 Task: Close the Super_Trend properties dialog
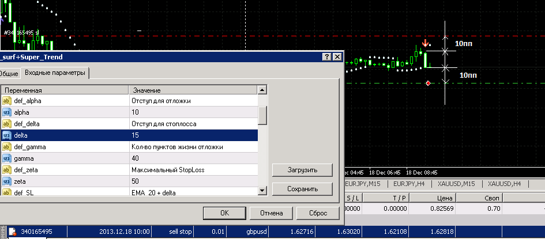[x=337, y=57]
